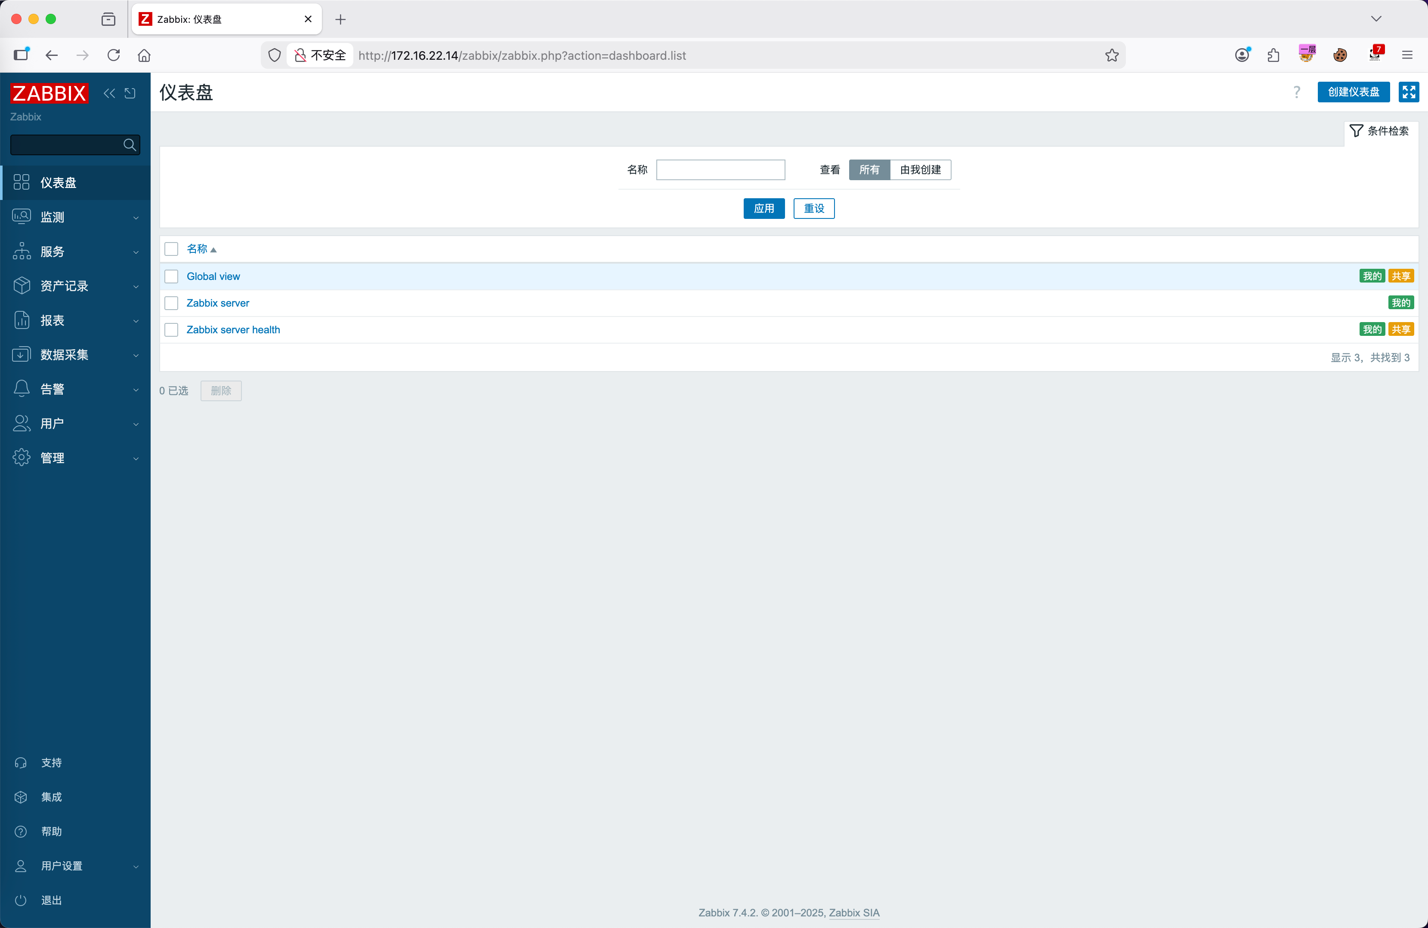Click the 名称 filter input field
1428x928 pixels.
point(720,170)
